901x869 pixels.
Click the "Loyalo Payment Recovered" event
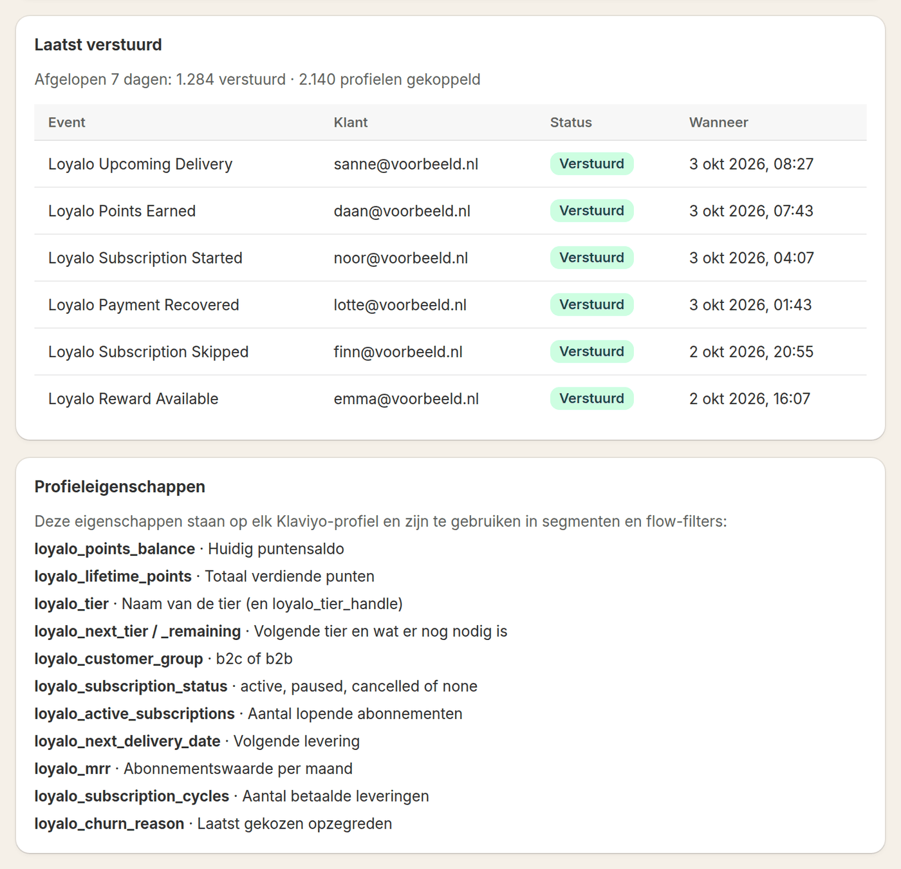pos(144,305)
